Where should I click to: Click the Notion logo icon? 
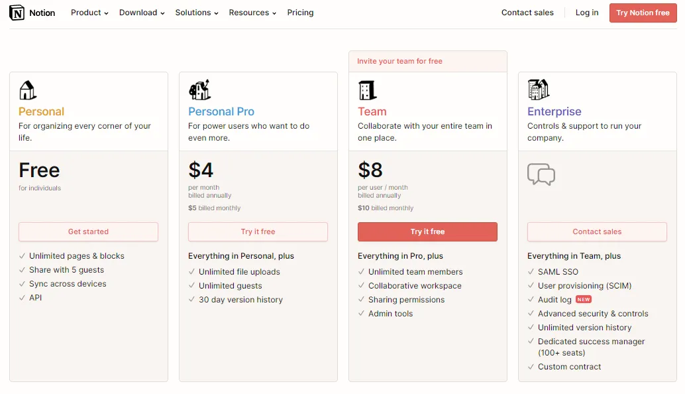(x=17, y=13)
